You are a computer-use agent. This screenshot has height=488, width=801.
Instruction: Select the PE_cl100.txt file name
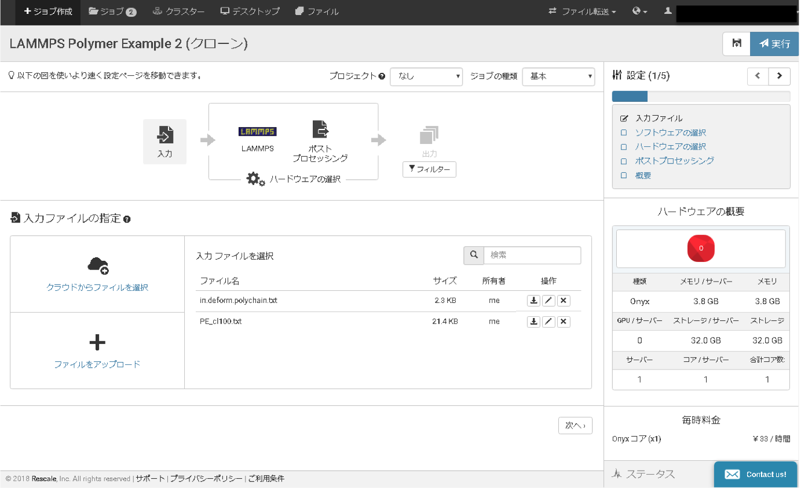(x=221, y=321)
